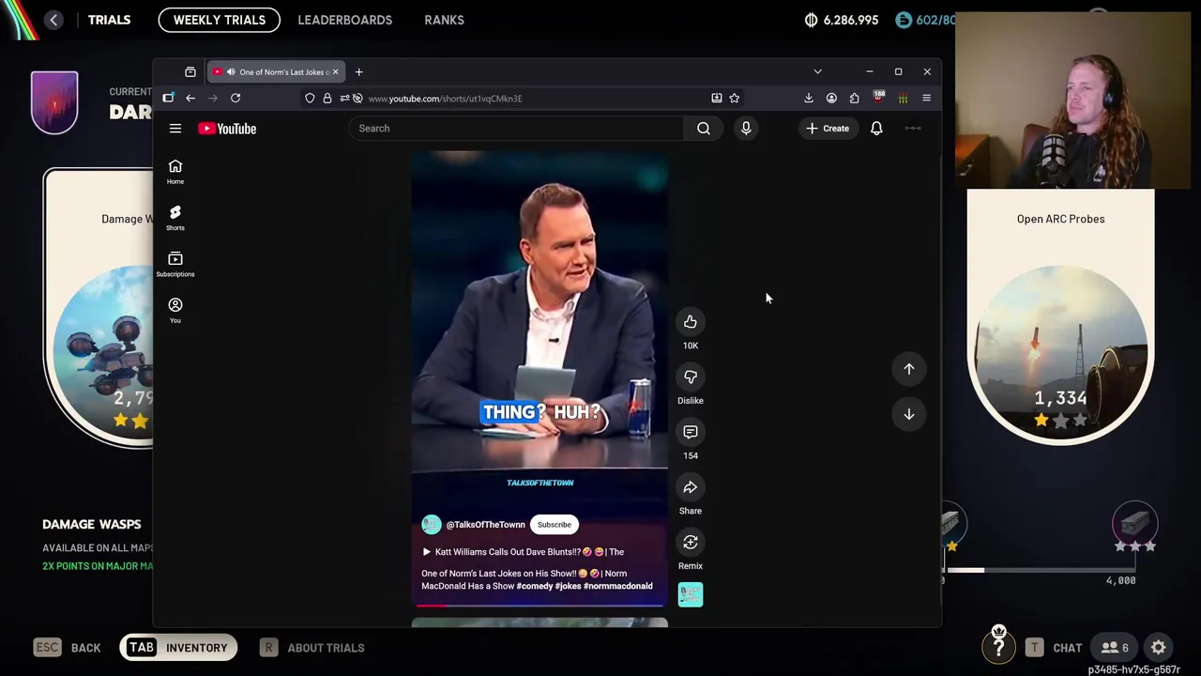Reload the browser page
This screenshot has width=1201, height=676.
tap(236, 98)
